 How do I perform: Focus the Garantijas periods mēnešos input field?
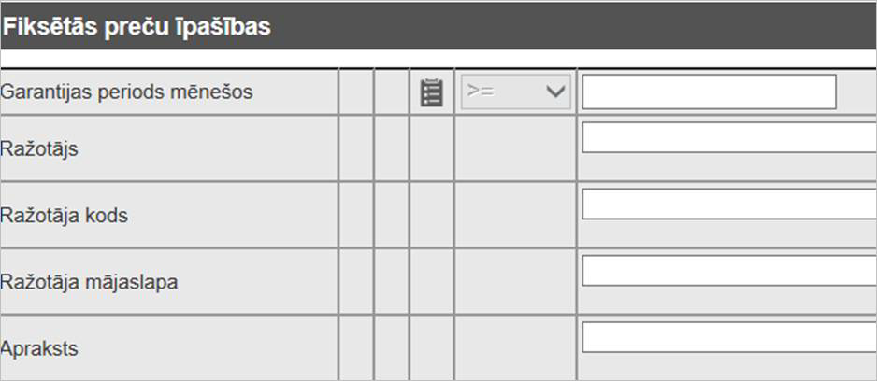[708, 92]
